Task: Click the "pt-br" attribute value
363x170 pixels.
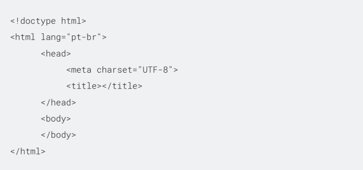Action: pyautogui.click(x=84, y=37)
